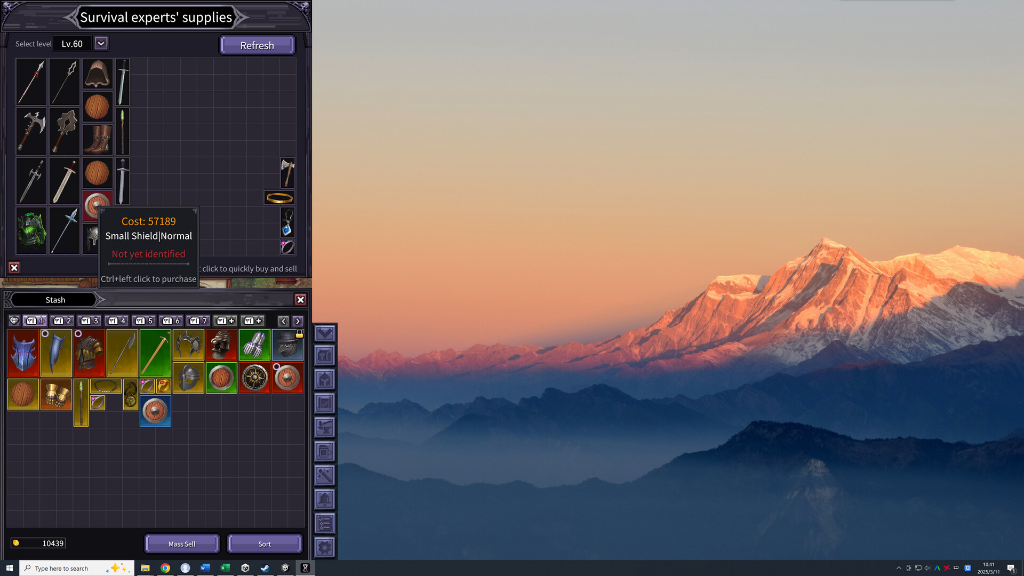Switch to stash tab 6
1024x576 pixels.
coord(171,321)
